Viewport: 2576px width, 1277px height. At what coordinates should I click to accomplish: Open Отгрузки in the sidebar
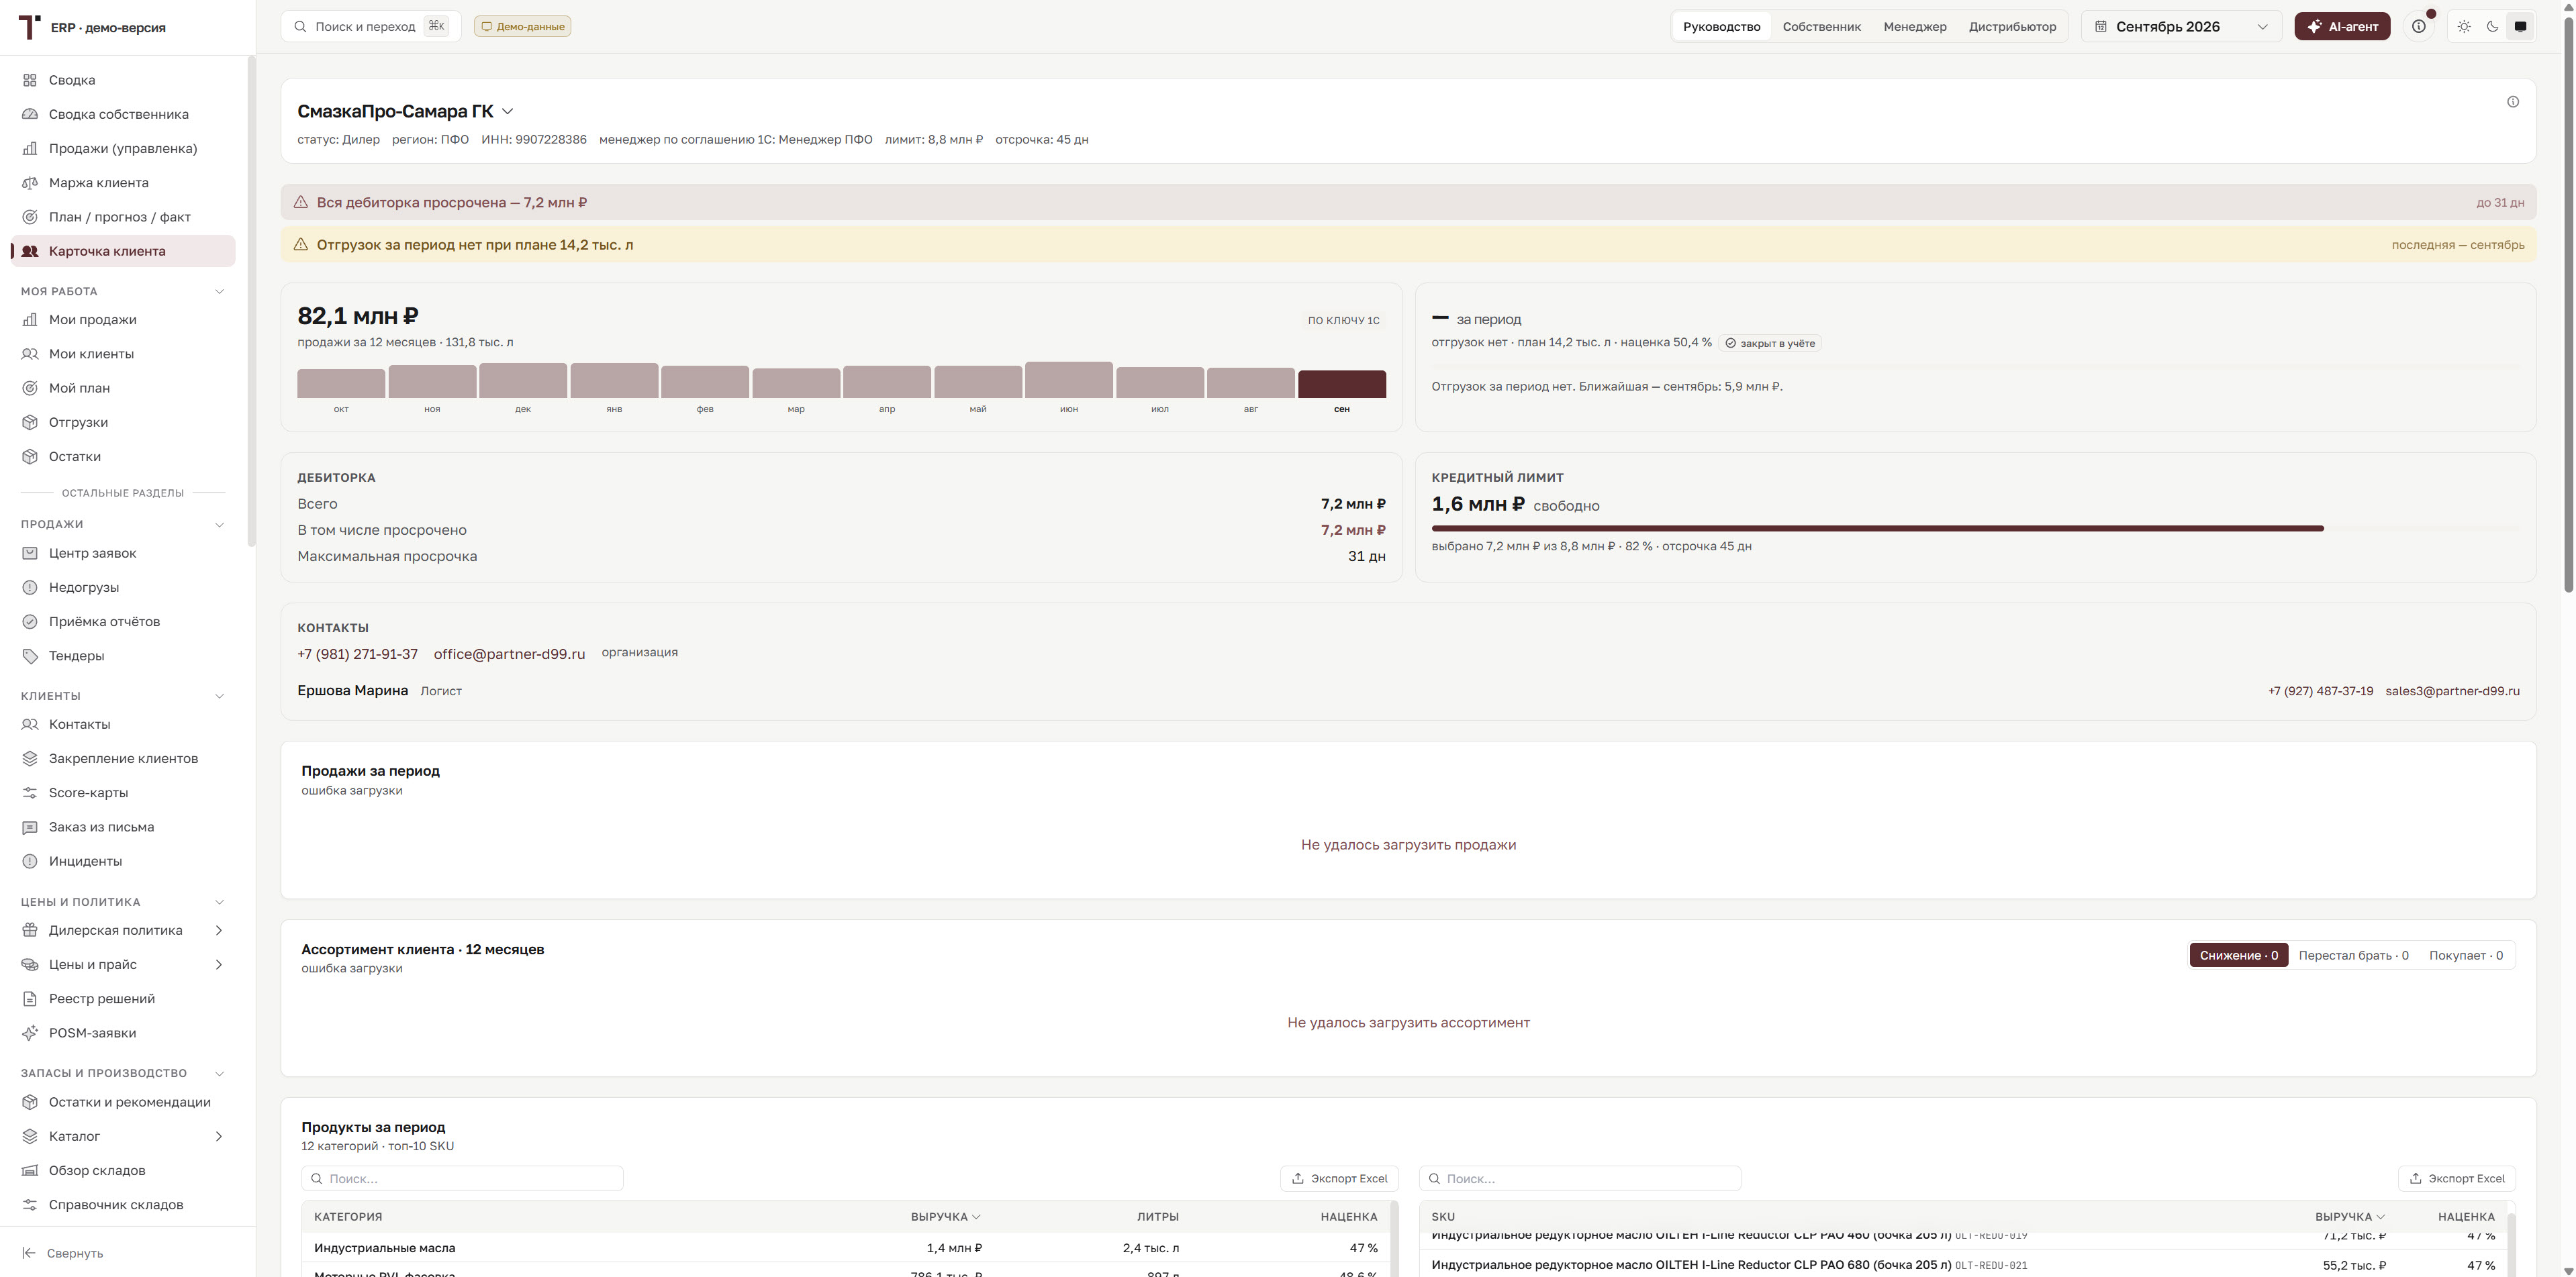(123, 421)
